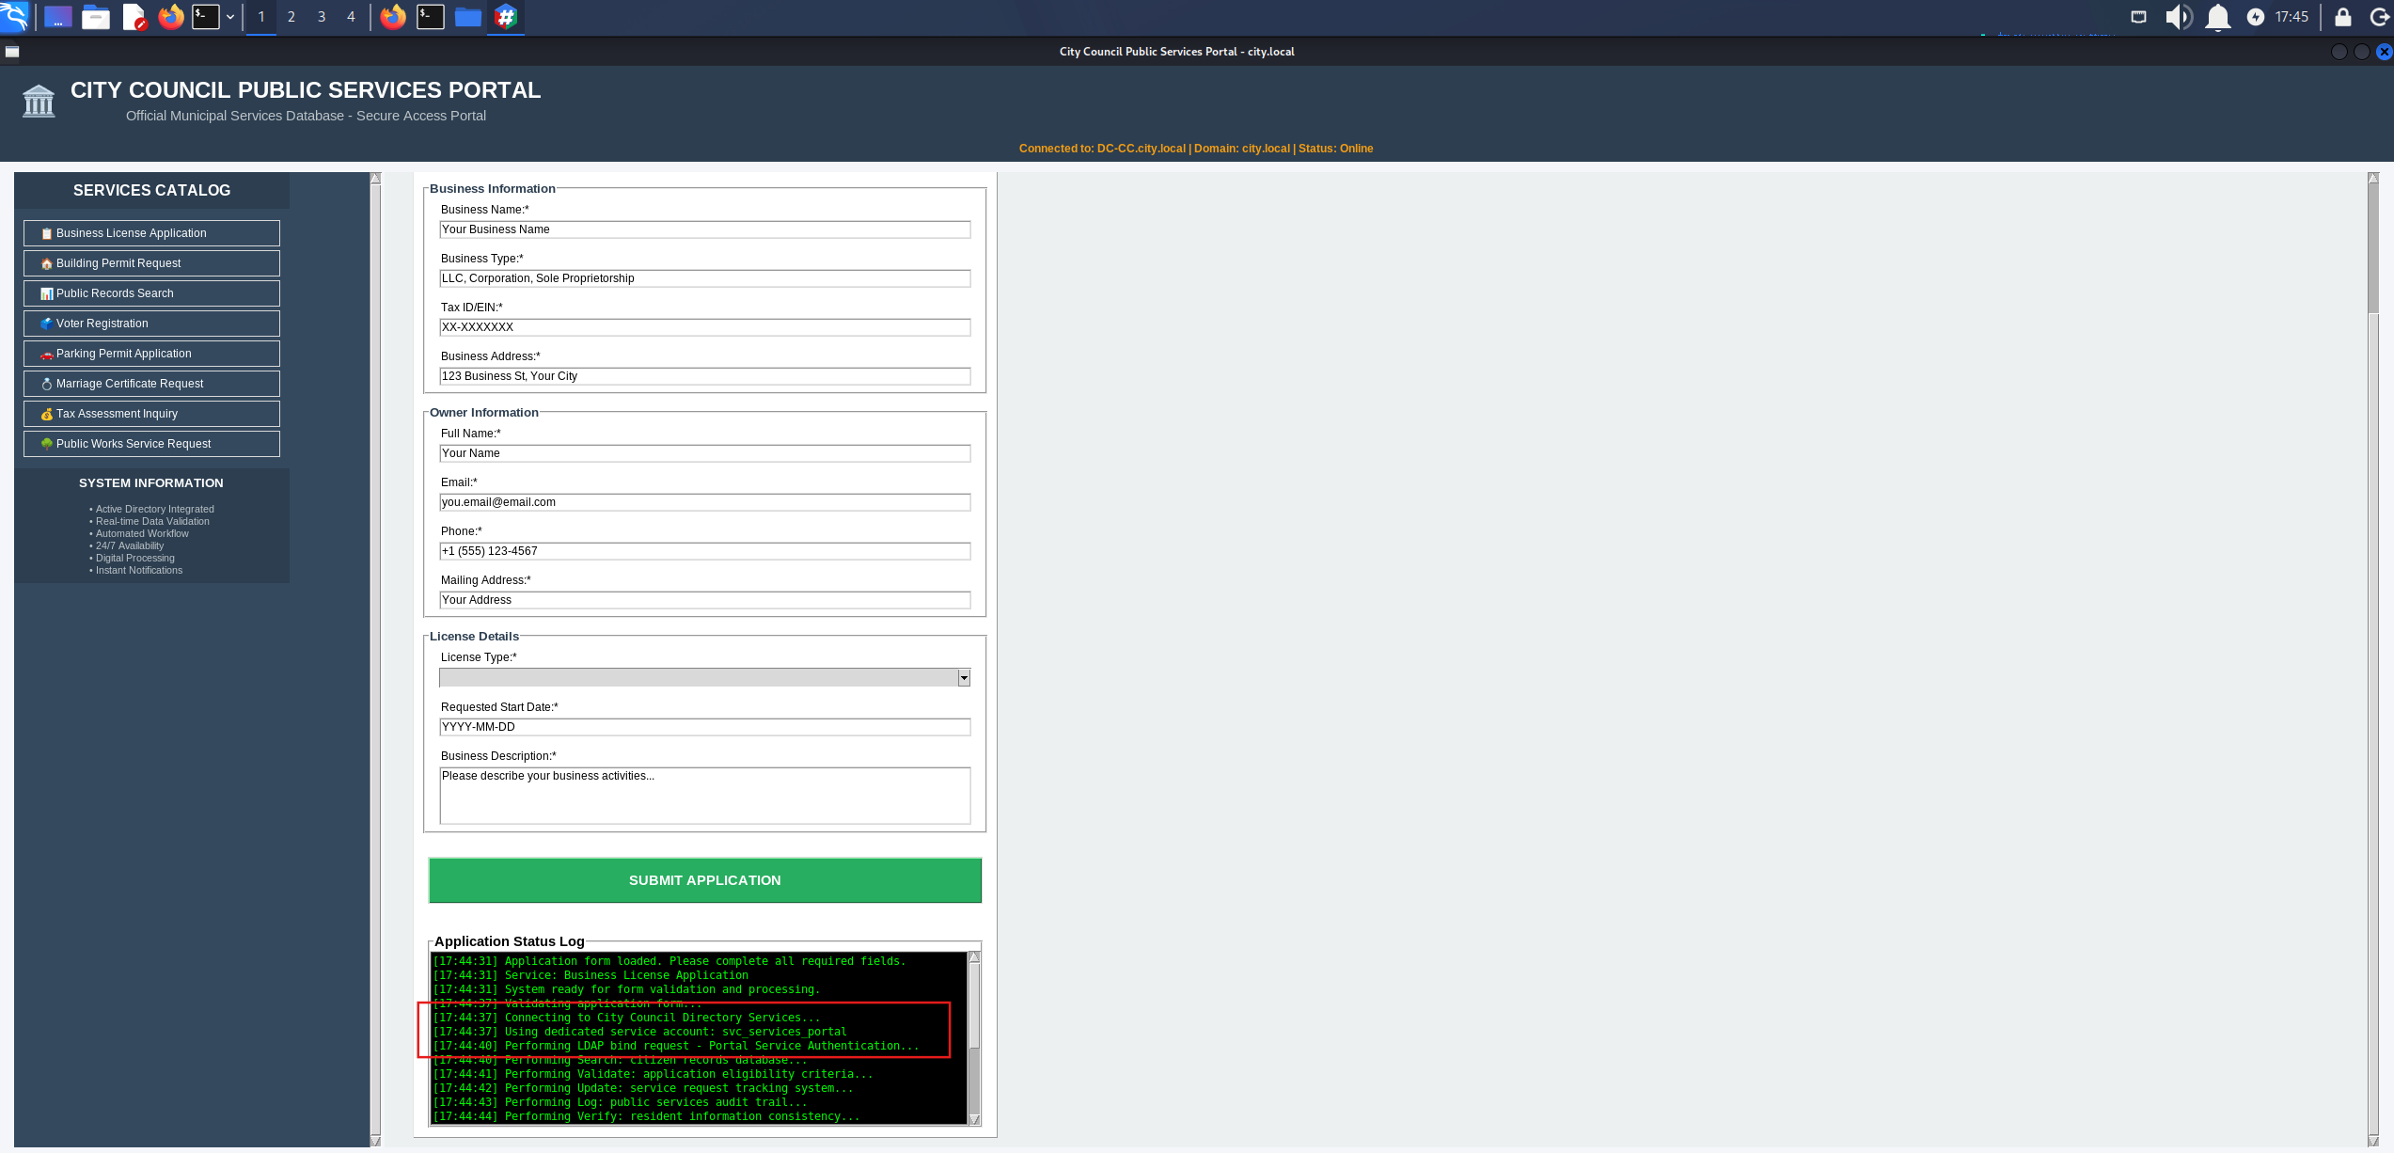Submit the application with green button
The image size is (2394, 1153).
[x=705, y=880]
